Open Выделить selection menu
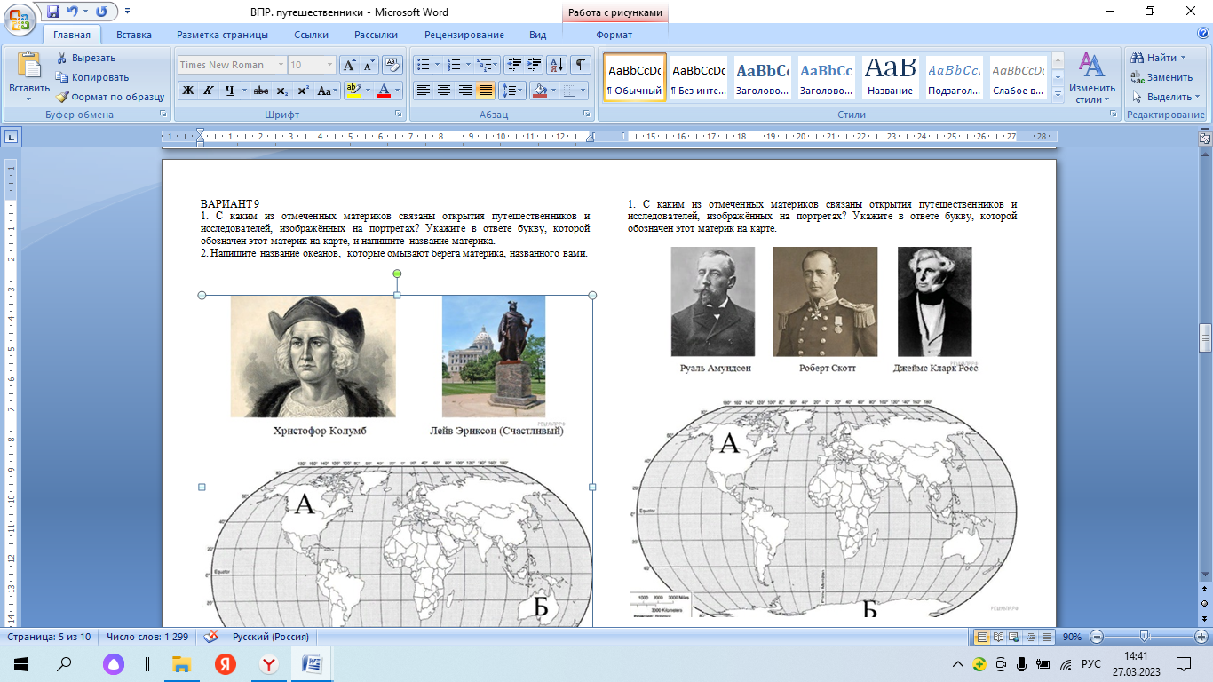Screen dimensions: 1213x682 pos(1165,97)
